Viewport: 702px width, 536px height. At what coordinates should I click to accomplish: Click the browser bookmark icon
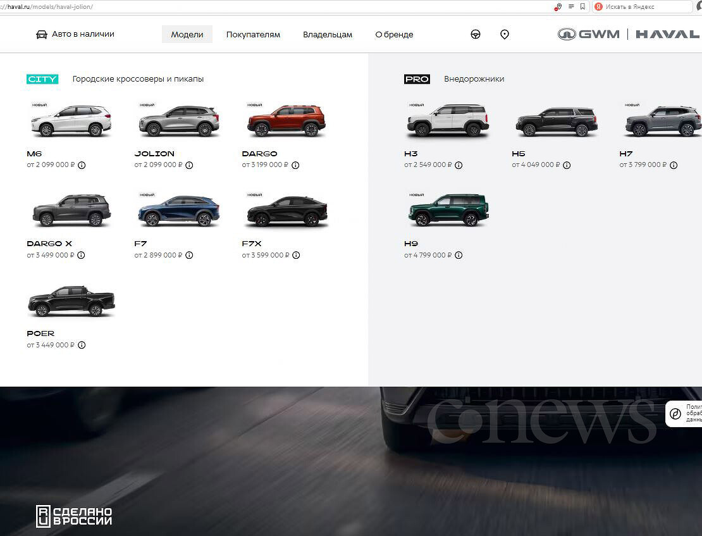(582, 7)
